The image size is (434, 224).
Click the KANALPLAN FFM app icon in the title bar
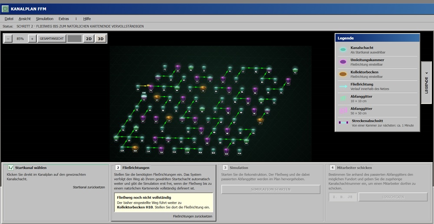pos(5,9)
